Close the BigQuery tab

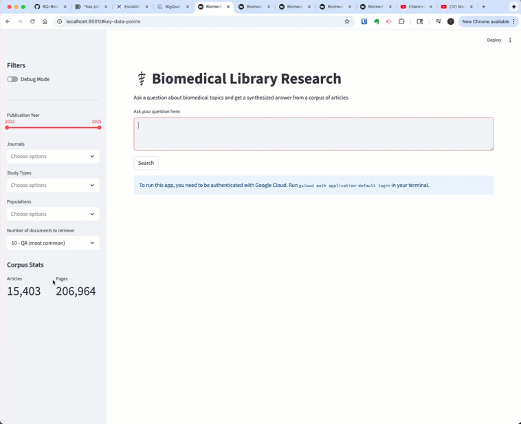[188, 7]
